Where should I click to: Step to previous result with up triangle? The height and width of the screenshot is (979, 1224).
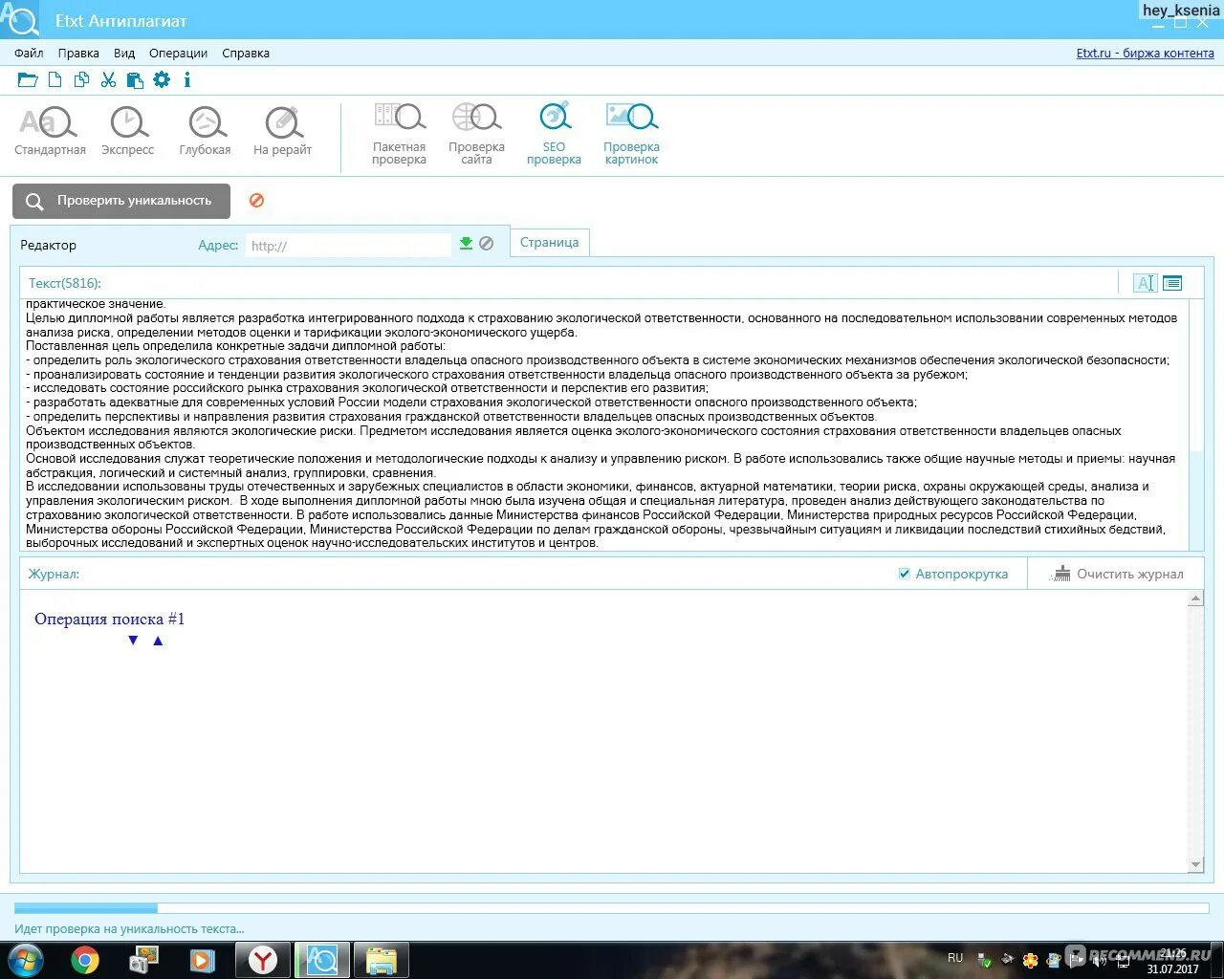[158, 641]
